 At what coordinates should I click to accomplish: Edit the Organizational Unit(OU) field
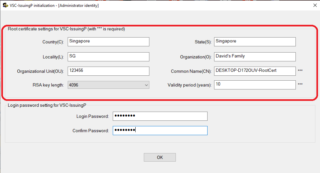[108, 71]
